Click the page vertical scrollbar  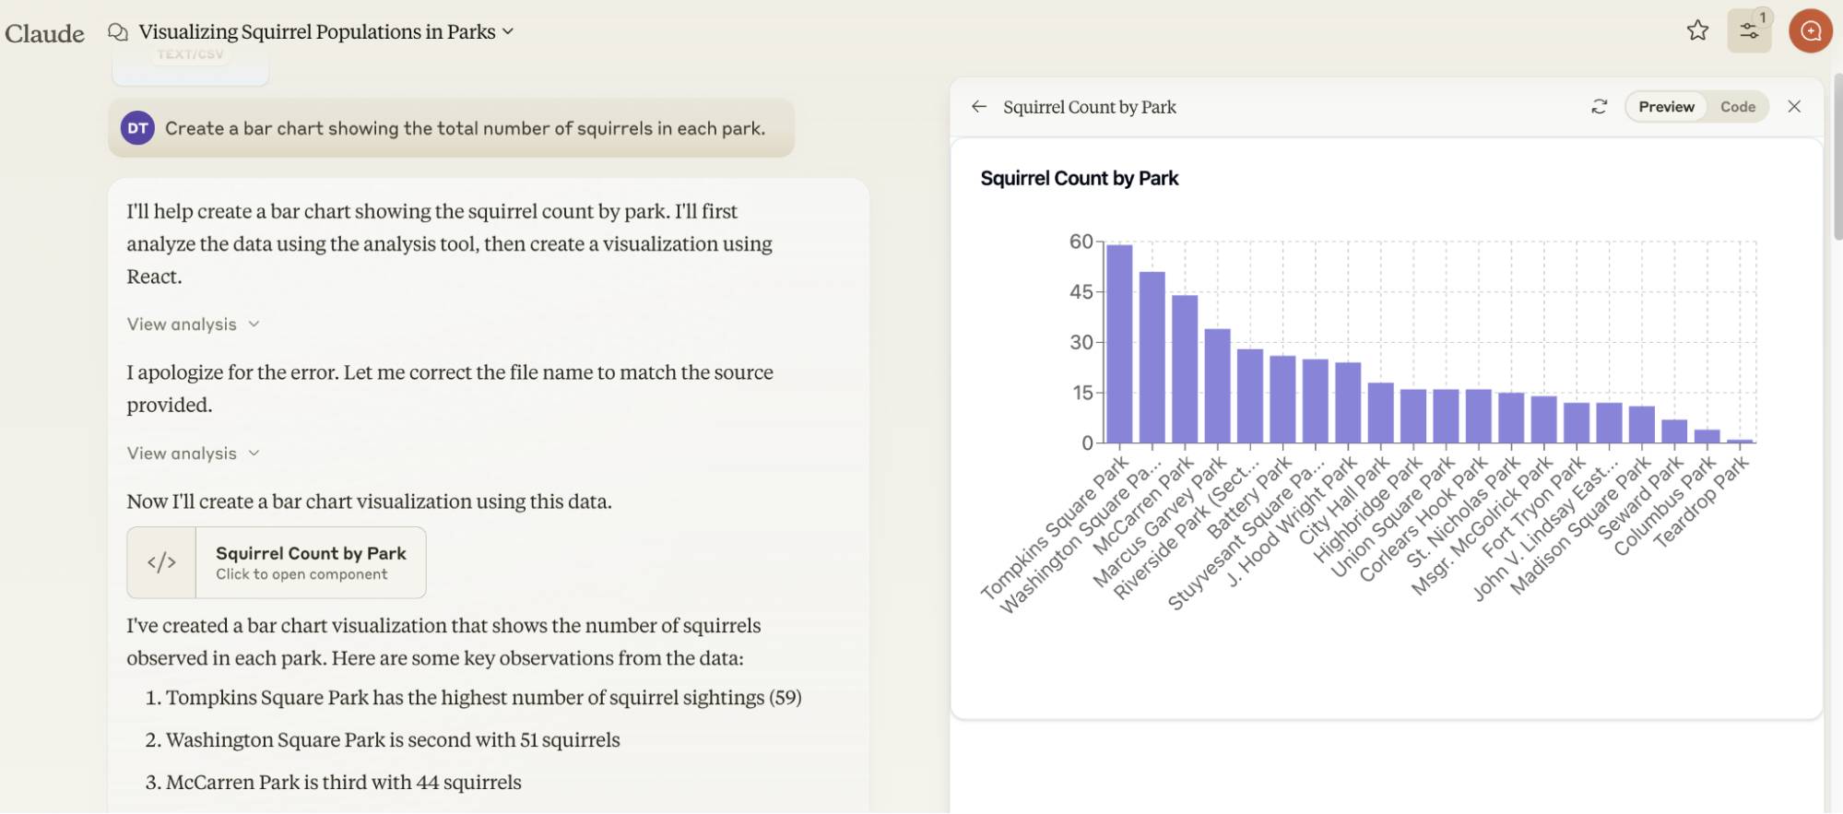(1837, 157)
